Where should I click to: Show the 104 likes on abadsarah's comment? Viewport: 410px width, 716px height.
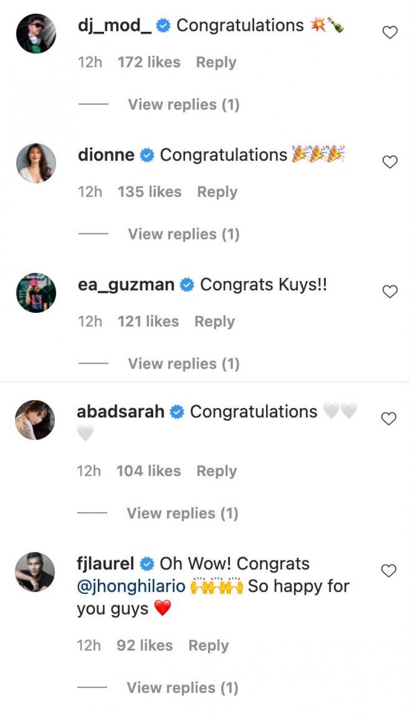(149, 471)
